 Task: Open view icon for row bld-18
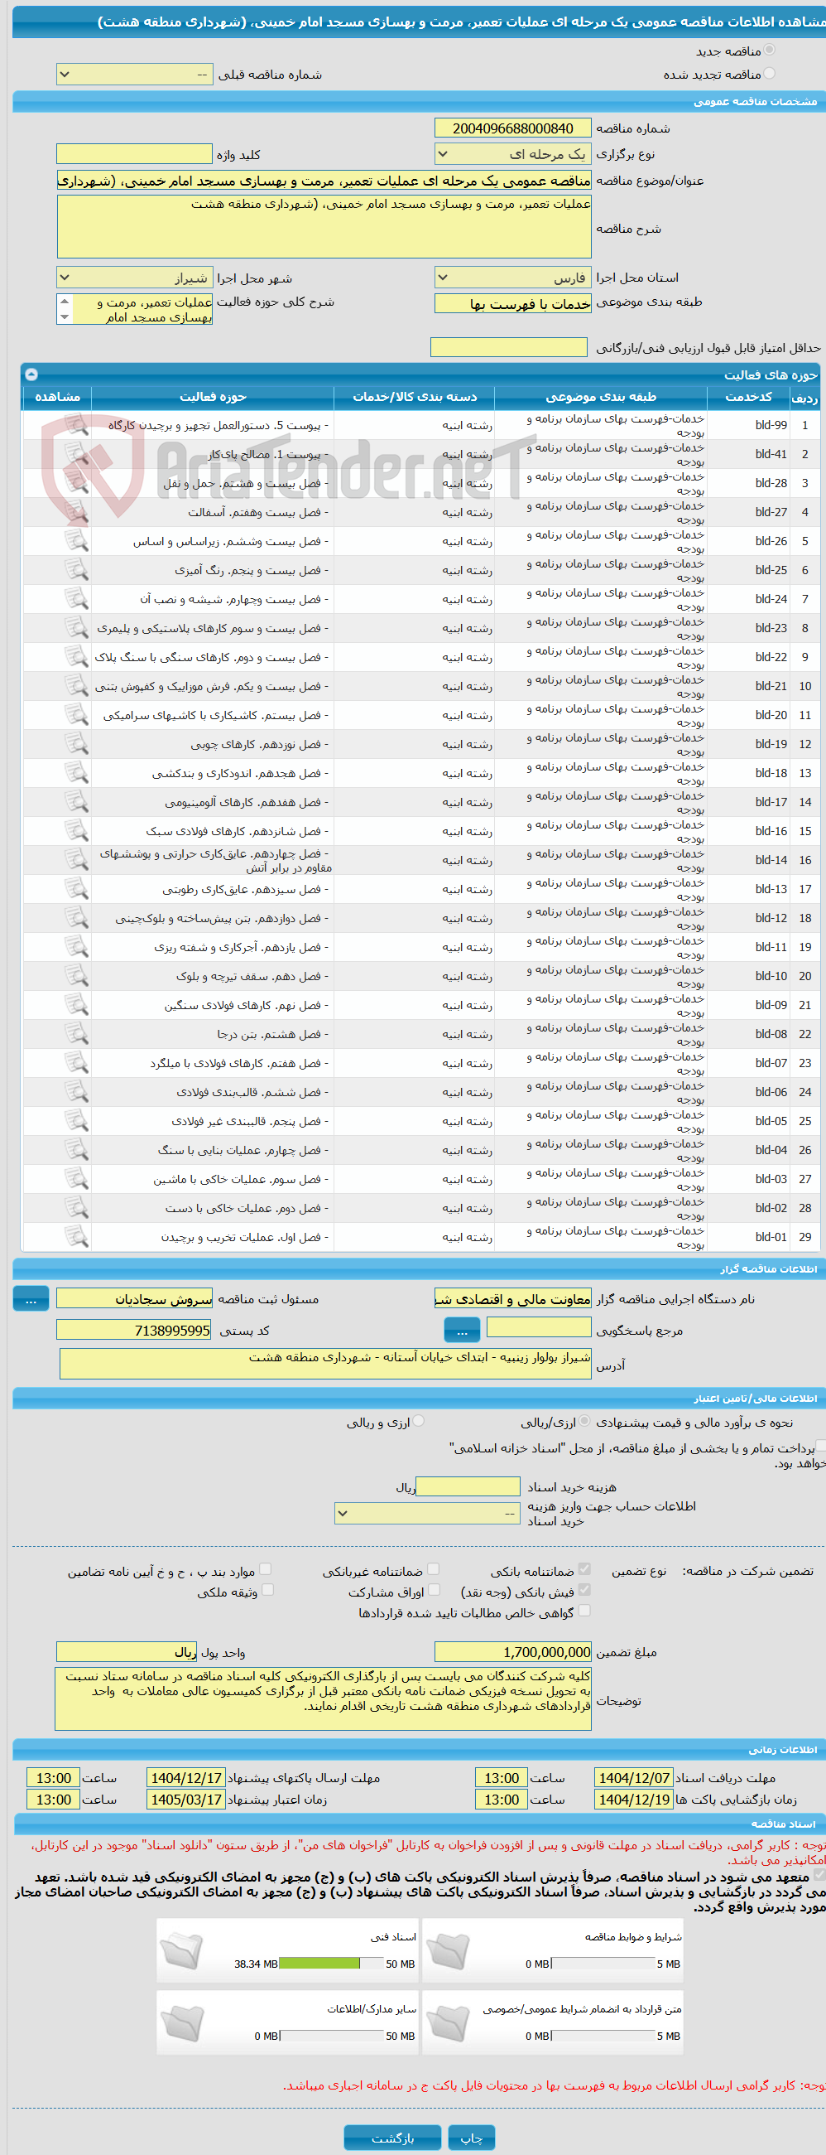point(76,773)
